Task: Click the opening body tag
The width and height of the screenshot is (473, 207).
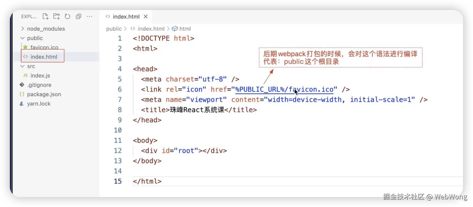Action: tap(145, 140)
